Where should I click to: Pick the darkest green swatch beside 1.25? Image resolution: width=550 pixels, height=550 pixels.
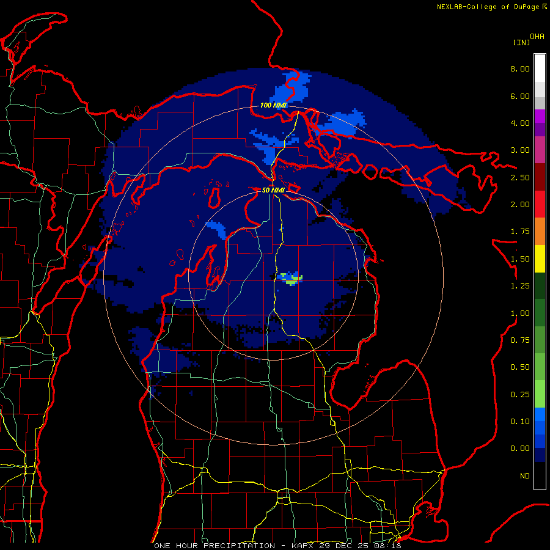(540, 286)
